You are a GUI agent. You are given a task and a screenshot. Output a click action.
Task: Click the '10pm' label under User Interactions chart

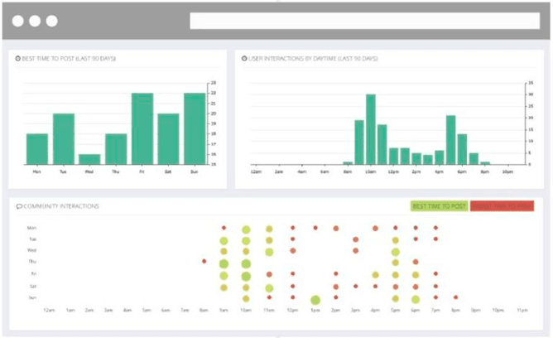507,171
